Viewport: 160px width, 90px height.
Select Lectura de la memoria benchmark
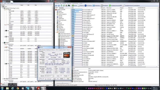coord(64,34)
